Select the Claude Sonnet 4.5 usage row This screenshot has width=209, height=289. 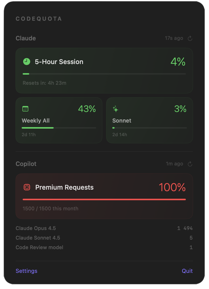104,238
